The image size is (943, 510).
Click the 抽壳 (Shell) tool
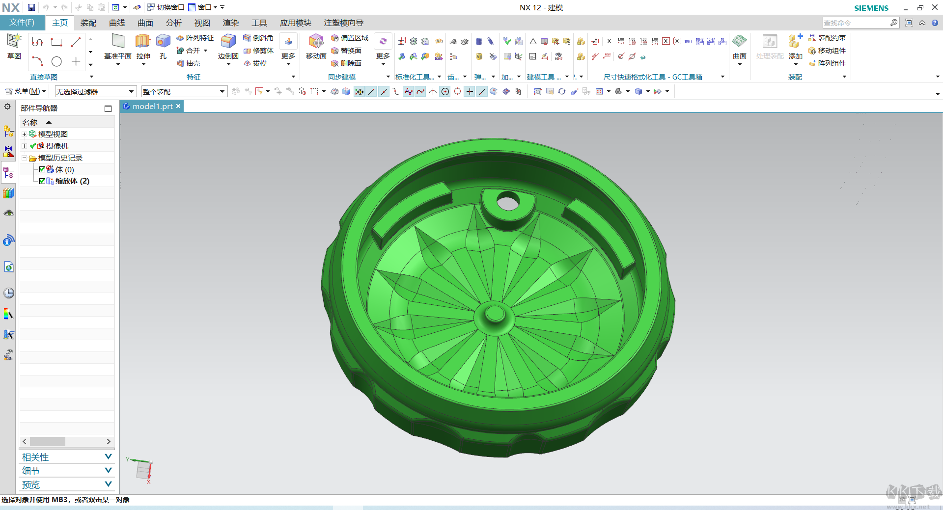[189, 63]
